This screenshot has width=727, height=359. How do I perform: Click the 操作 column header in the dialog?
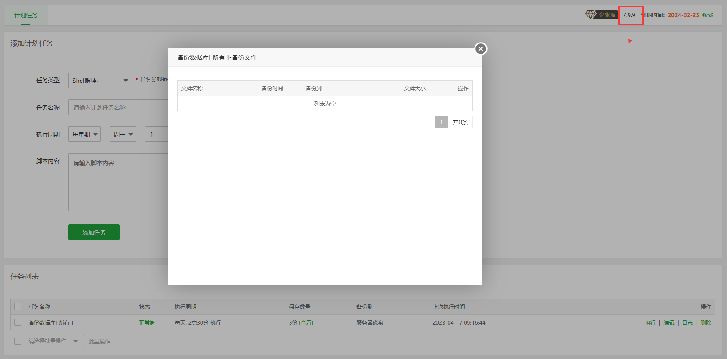pos(463,89)
